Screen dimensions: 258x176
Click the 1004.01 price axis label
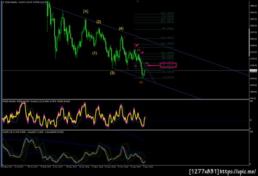(x=254, y=92)
